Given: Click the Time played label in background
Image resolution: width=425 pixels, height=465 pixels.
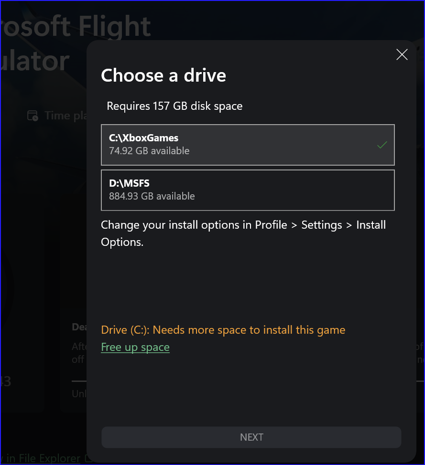Looking at the screenshot, I should point(65,116).
